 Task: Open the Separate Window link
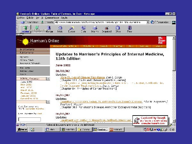(35, 109)
